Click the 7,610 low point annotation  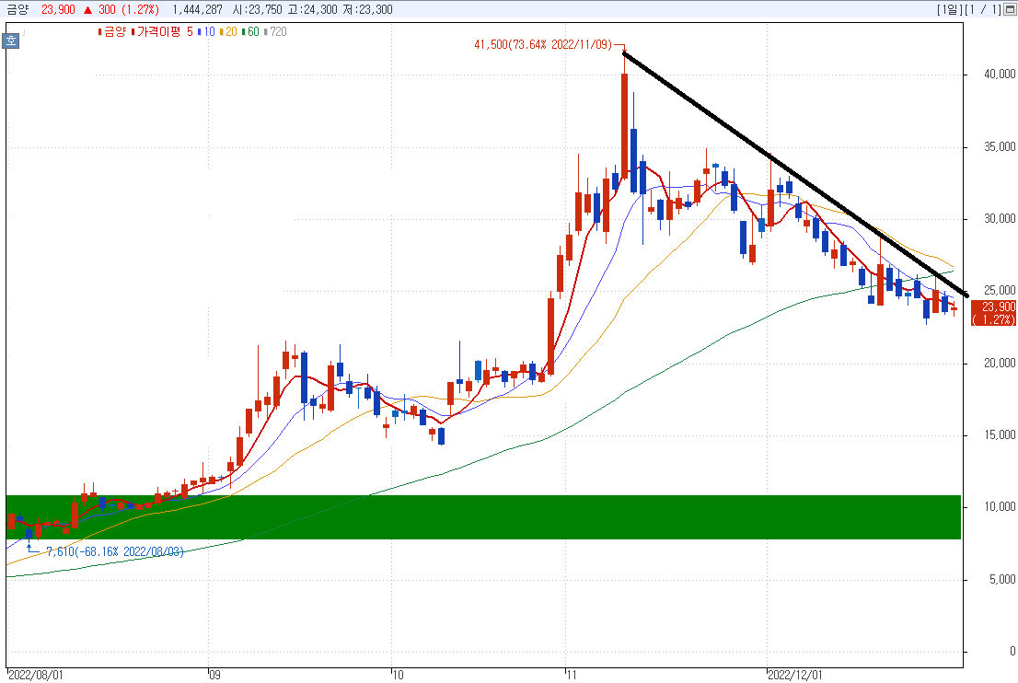pyautogui.click(x=115, y=551)
